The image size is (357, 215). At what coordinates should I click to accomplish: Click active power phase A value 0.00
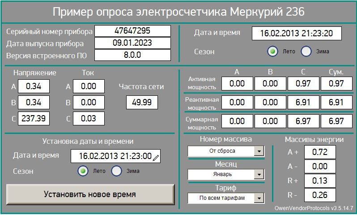(237, 84)
